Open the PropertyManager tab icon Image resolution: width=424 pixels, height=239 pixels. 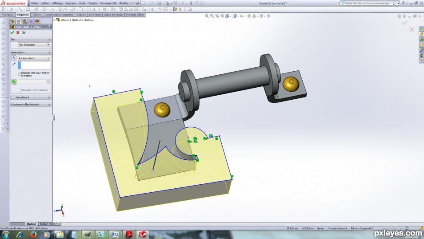coord(18,21)
